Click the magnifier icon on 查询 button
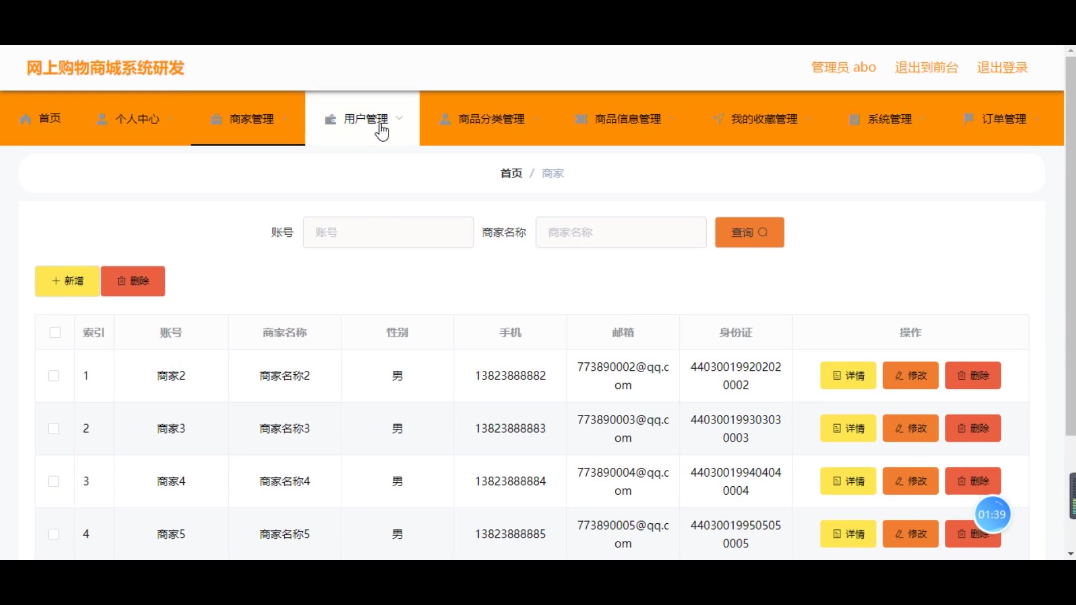 tap(763, 232)
